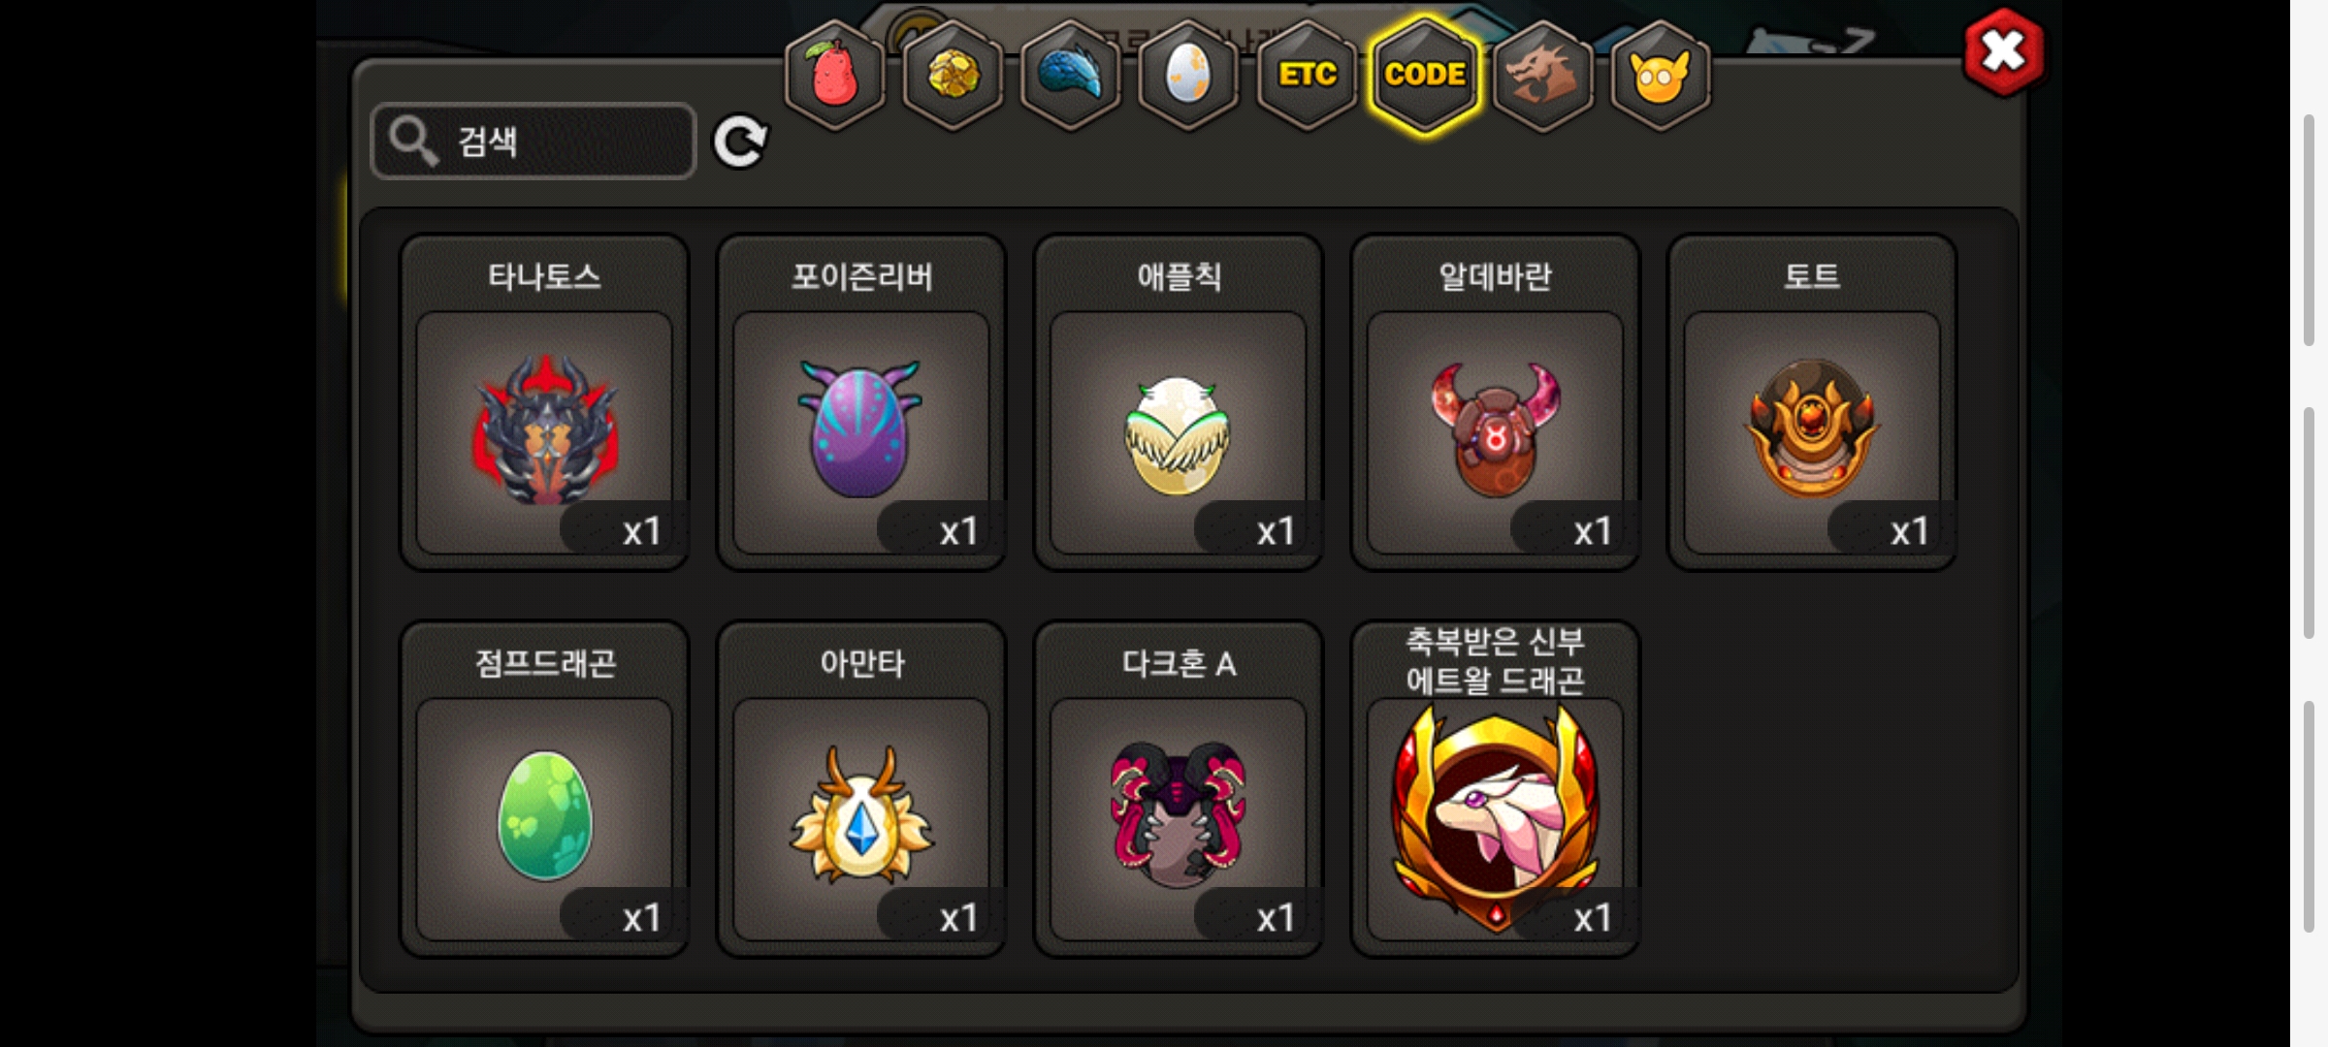Select the 타나토스 egg card
This screenshot has width=2328, height=1047.
[545, 402]
